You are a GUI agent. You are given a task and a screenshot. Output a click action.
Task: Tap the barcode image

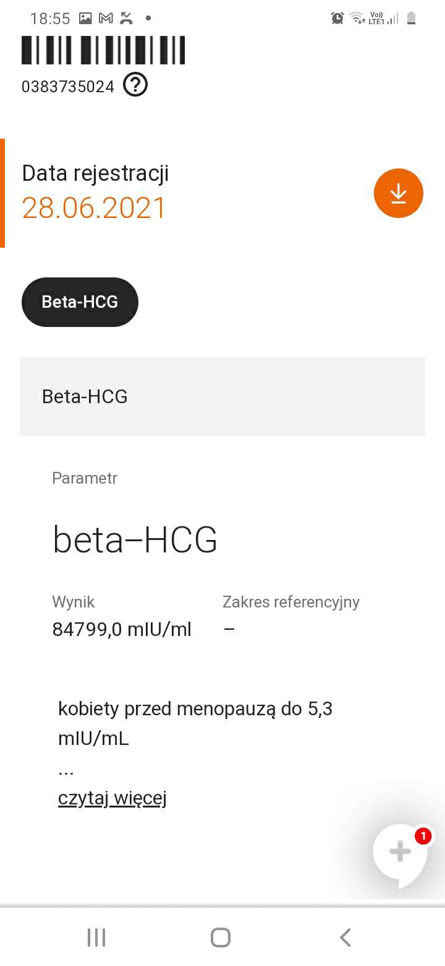[103, 50]
